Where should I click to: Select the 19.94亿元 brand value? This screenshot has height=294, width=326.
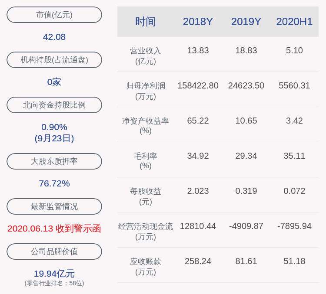(54, 274)
